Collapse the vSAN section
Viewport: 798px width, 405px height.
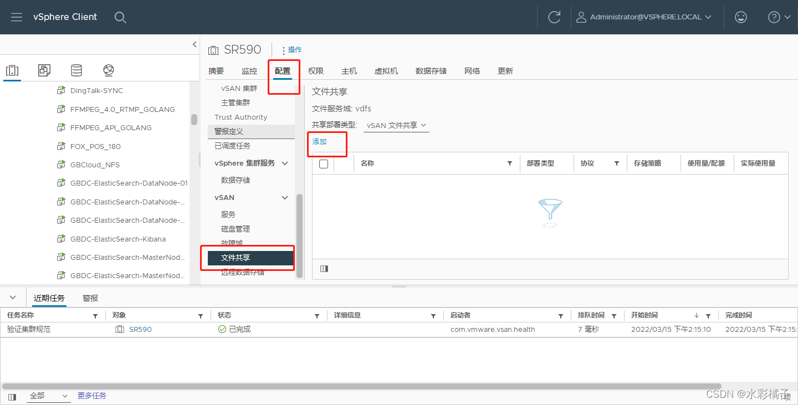(x=285, y=198)
